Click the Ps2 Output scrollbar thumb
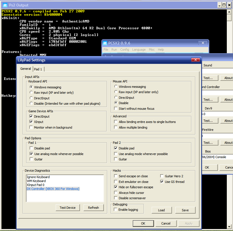This screenshot has height=231, width=233. (x=229, y=18)
